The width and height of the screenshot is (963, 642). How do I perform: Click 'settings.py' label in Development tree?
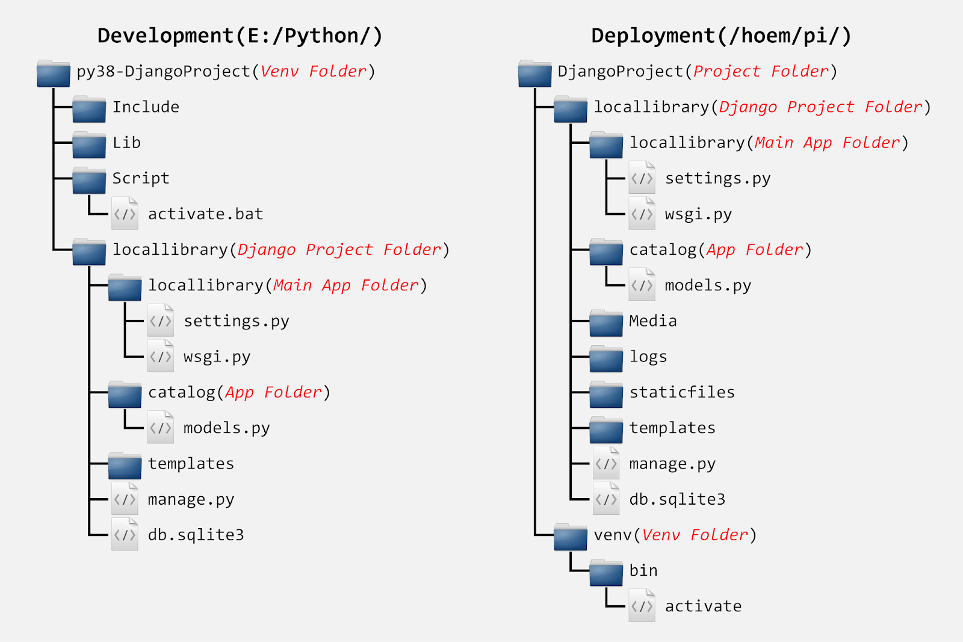pos(237,322)
